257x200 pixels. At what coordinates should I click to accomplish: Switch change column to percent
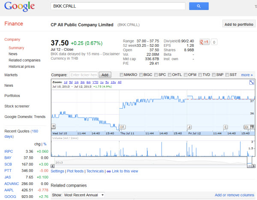click(45, 144)
